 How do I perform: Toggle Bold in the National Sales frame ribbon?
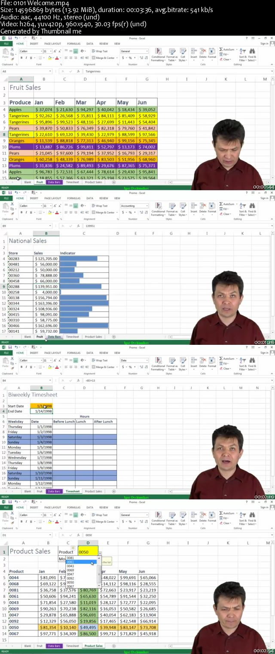pyautogui.click(x=22, y=213)
